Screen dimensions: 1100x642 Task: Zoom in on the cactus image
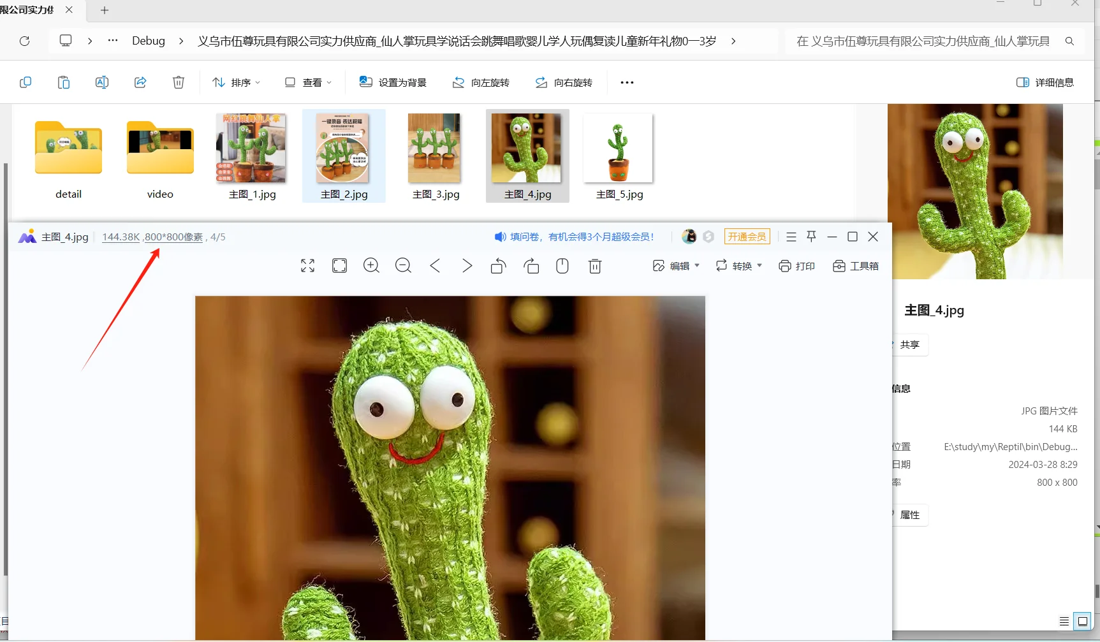[371, 266]
